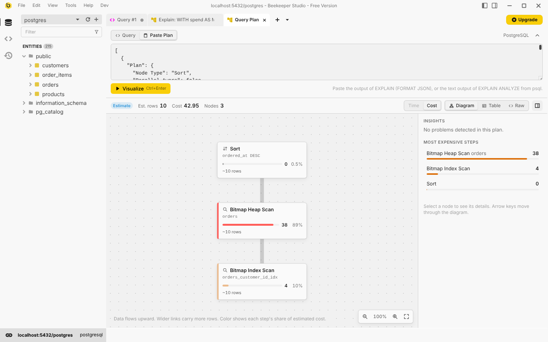The width and height of the screenshot is (548, 342).
Task: Click the plan text area scrollbar
Action: tap(540, 47)
